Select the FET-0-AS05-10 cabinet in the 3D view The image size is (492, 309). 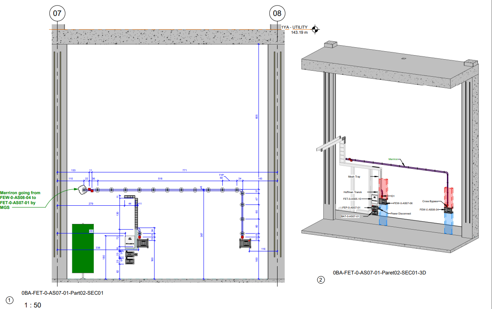coord(375,199)
